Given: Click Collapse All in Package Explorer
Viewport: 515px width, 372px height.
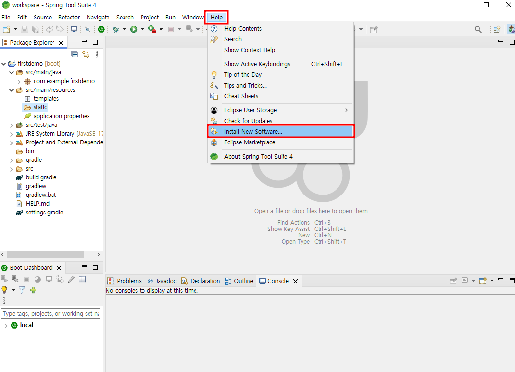Looking at the screenshot, I should [x=74, y=54].
